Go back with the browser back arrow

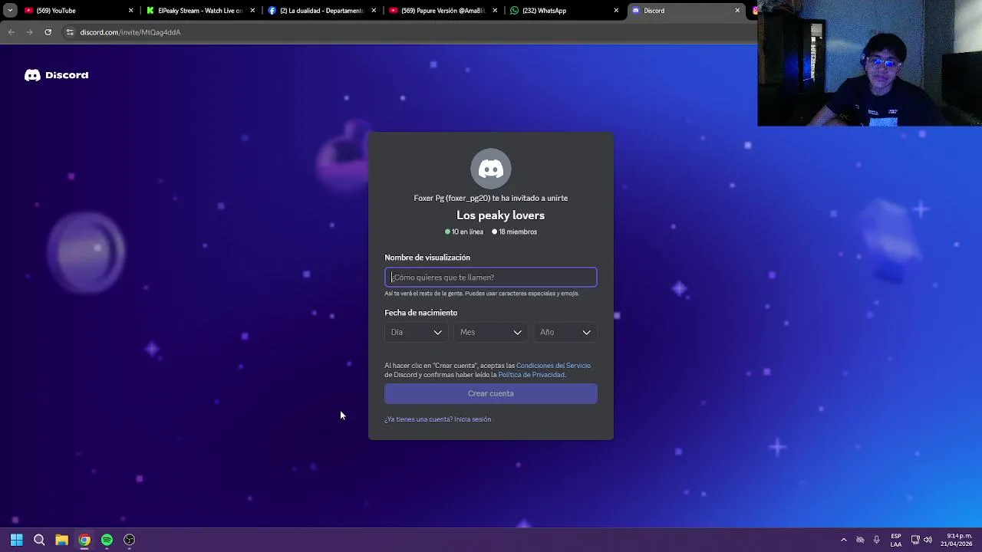(x=11, y=32)
